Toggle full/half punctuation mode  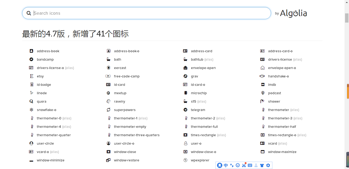(232, 165)
